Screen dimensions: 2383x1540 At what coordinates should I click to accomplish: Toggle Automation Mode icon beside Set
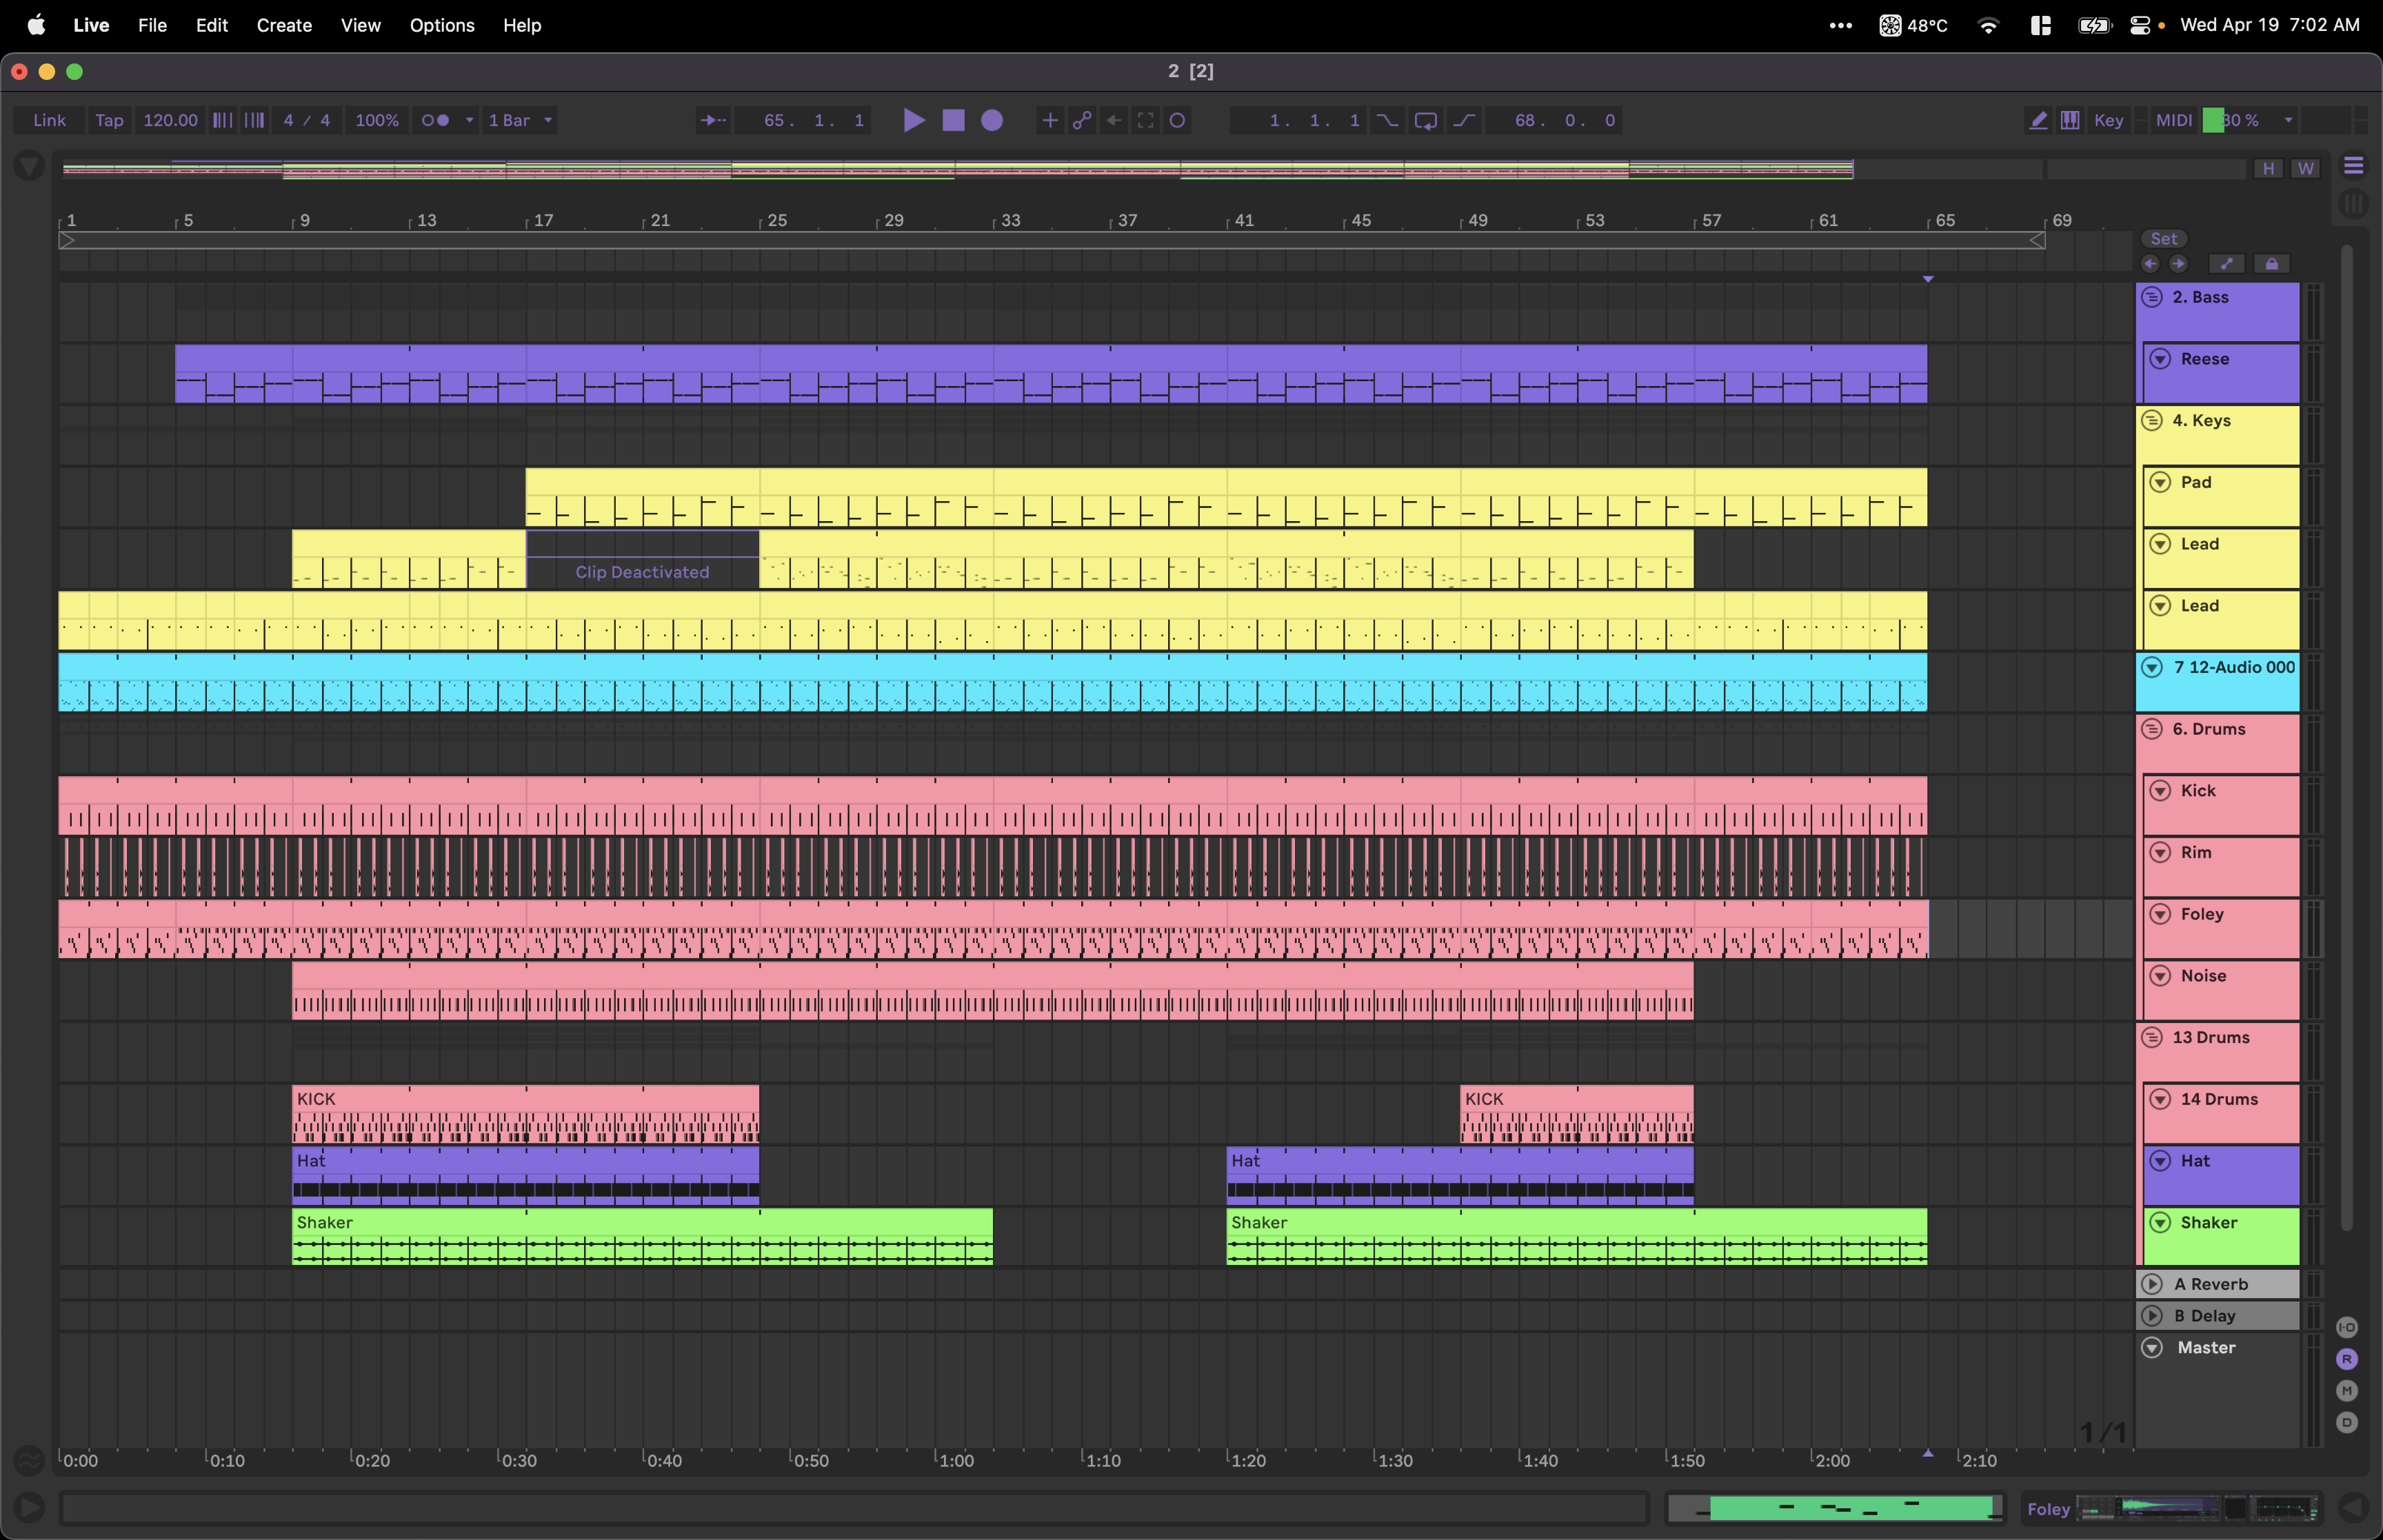click(2226, 264)
